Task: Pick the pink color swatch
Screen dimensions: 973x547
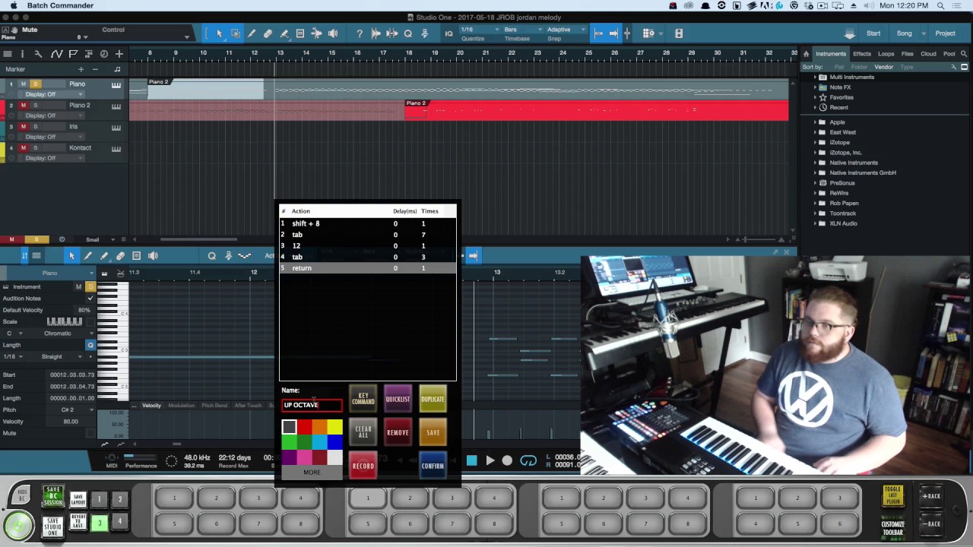Action: click(304, 457)
